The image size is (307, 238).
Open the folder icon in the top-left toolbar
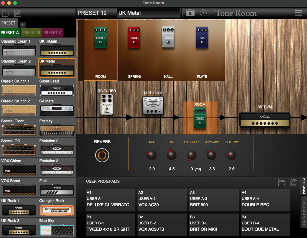[x=5, y=13]
